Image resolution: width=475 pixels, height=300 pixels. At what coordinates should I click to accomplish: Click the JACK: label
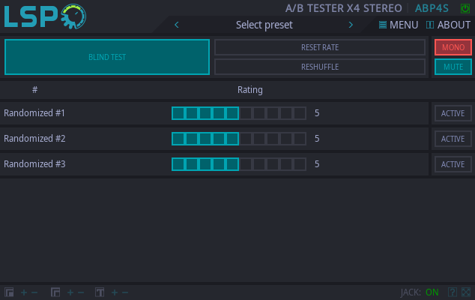(x=411, y=292)
